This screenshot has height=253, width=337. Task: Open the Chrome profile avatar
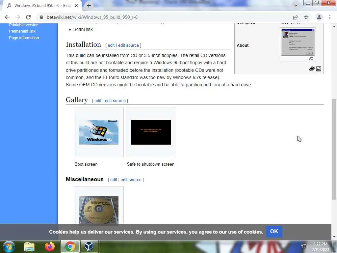319,17
